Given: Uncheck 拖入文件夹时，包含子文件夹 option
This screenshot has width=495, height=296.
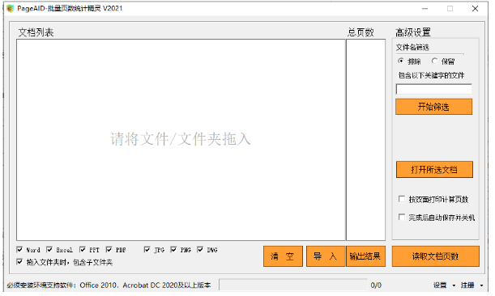Looking at the screenshot, I should tap(19, 262).
